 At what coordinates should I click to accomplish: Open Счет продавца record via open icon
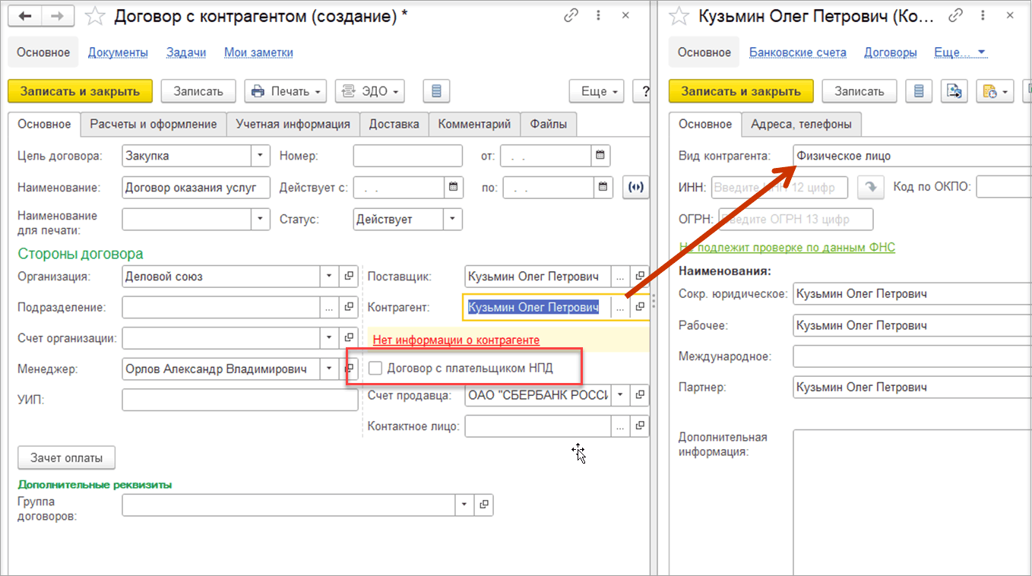640,395
